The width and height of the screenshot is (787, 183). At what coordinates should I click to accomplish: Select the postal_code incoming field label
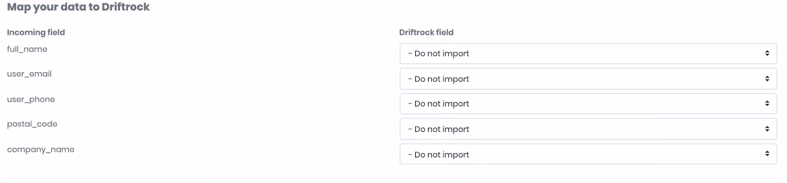(x=32, y=124)
